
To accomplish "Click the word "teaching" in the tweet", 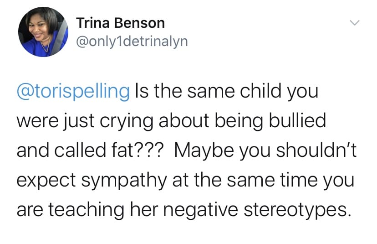I will pyautogui.click(x=87, y=209).
